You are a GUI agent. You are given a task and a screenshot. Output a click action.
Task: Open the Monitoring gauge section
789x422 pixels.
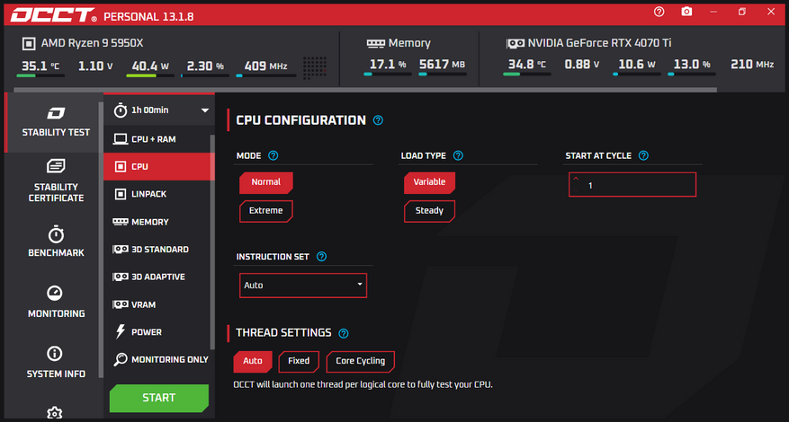tap(56, 302)
